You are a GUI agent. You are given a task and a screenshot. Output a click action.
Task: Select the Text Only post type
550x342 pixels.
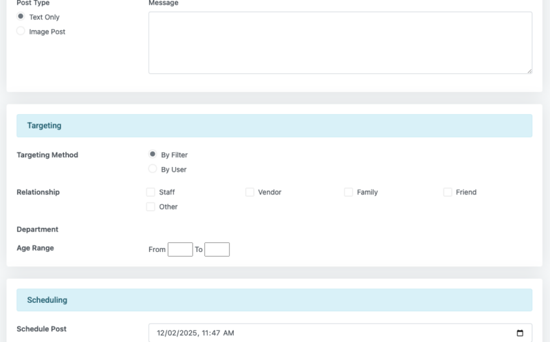pyautogui.click(x=21, y=16)
